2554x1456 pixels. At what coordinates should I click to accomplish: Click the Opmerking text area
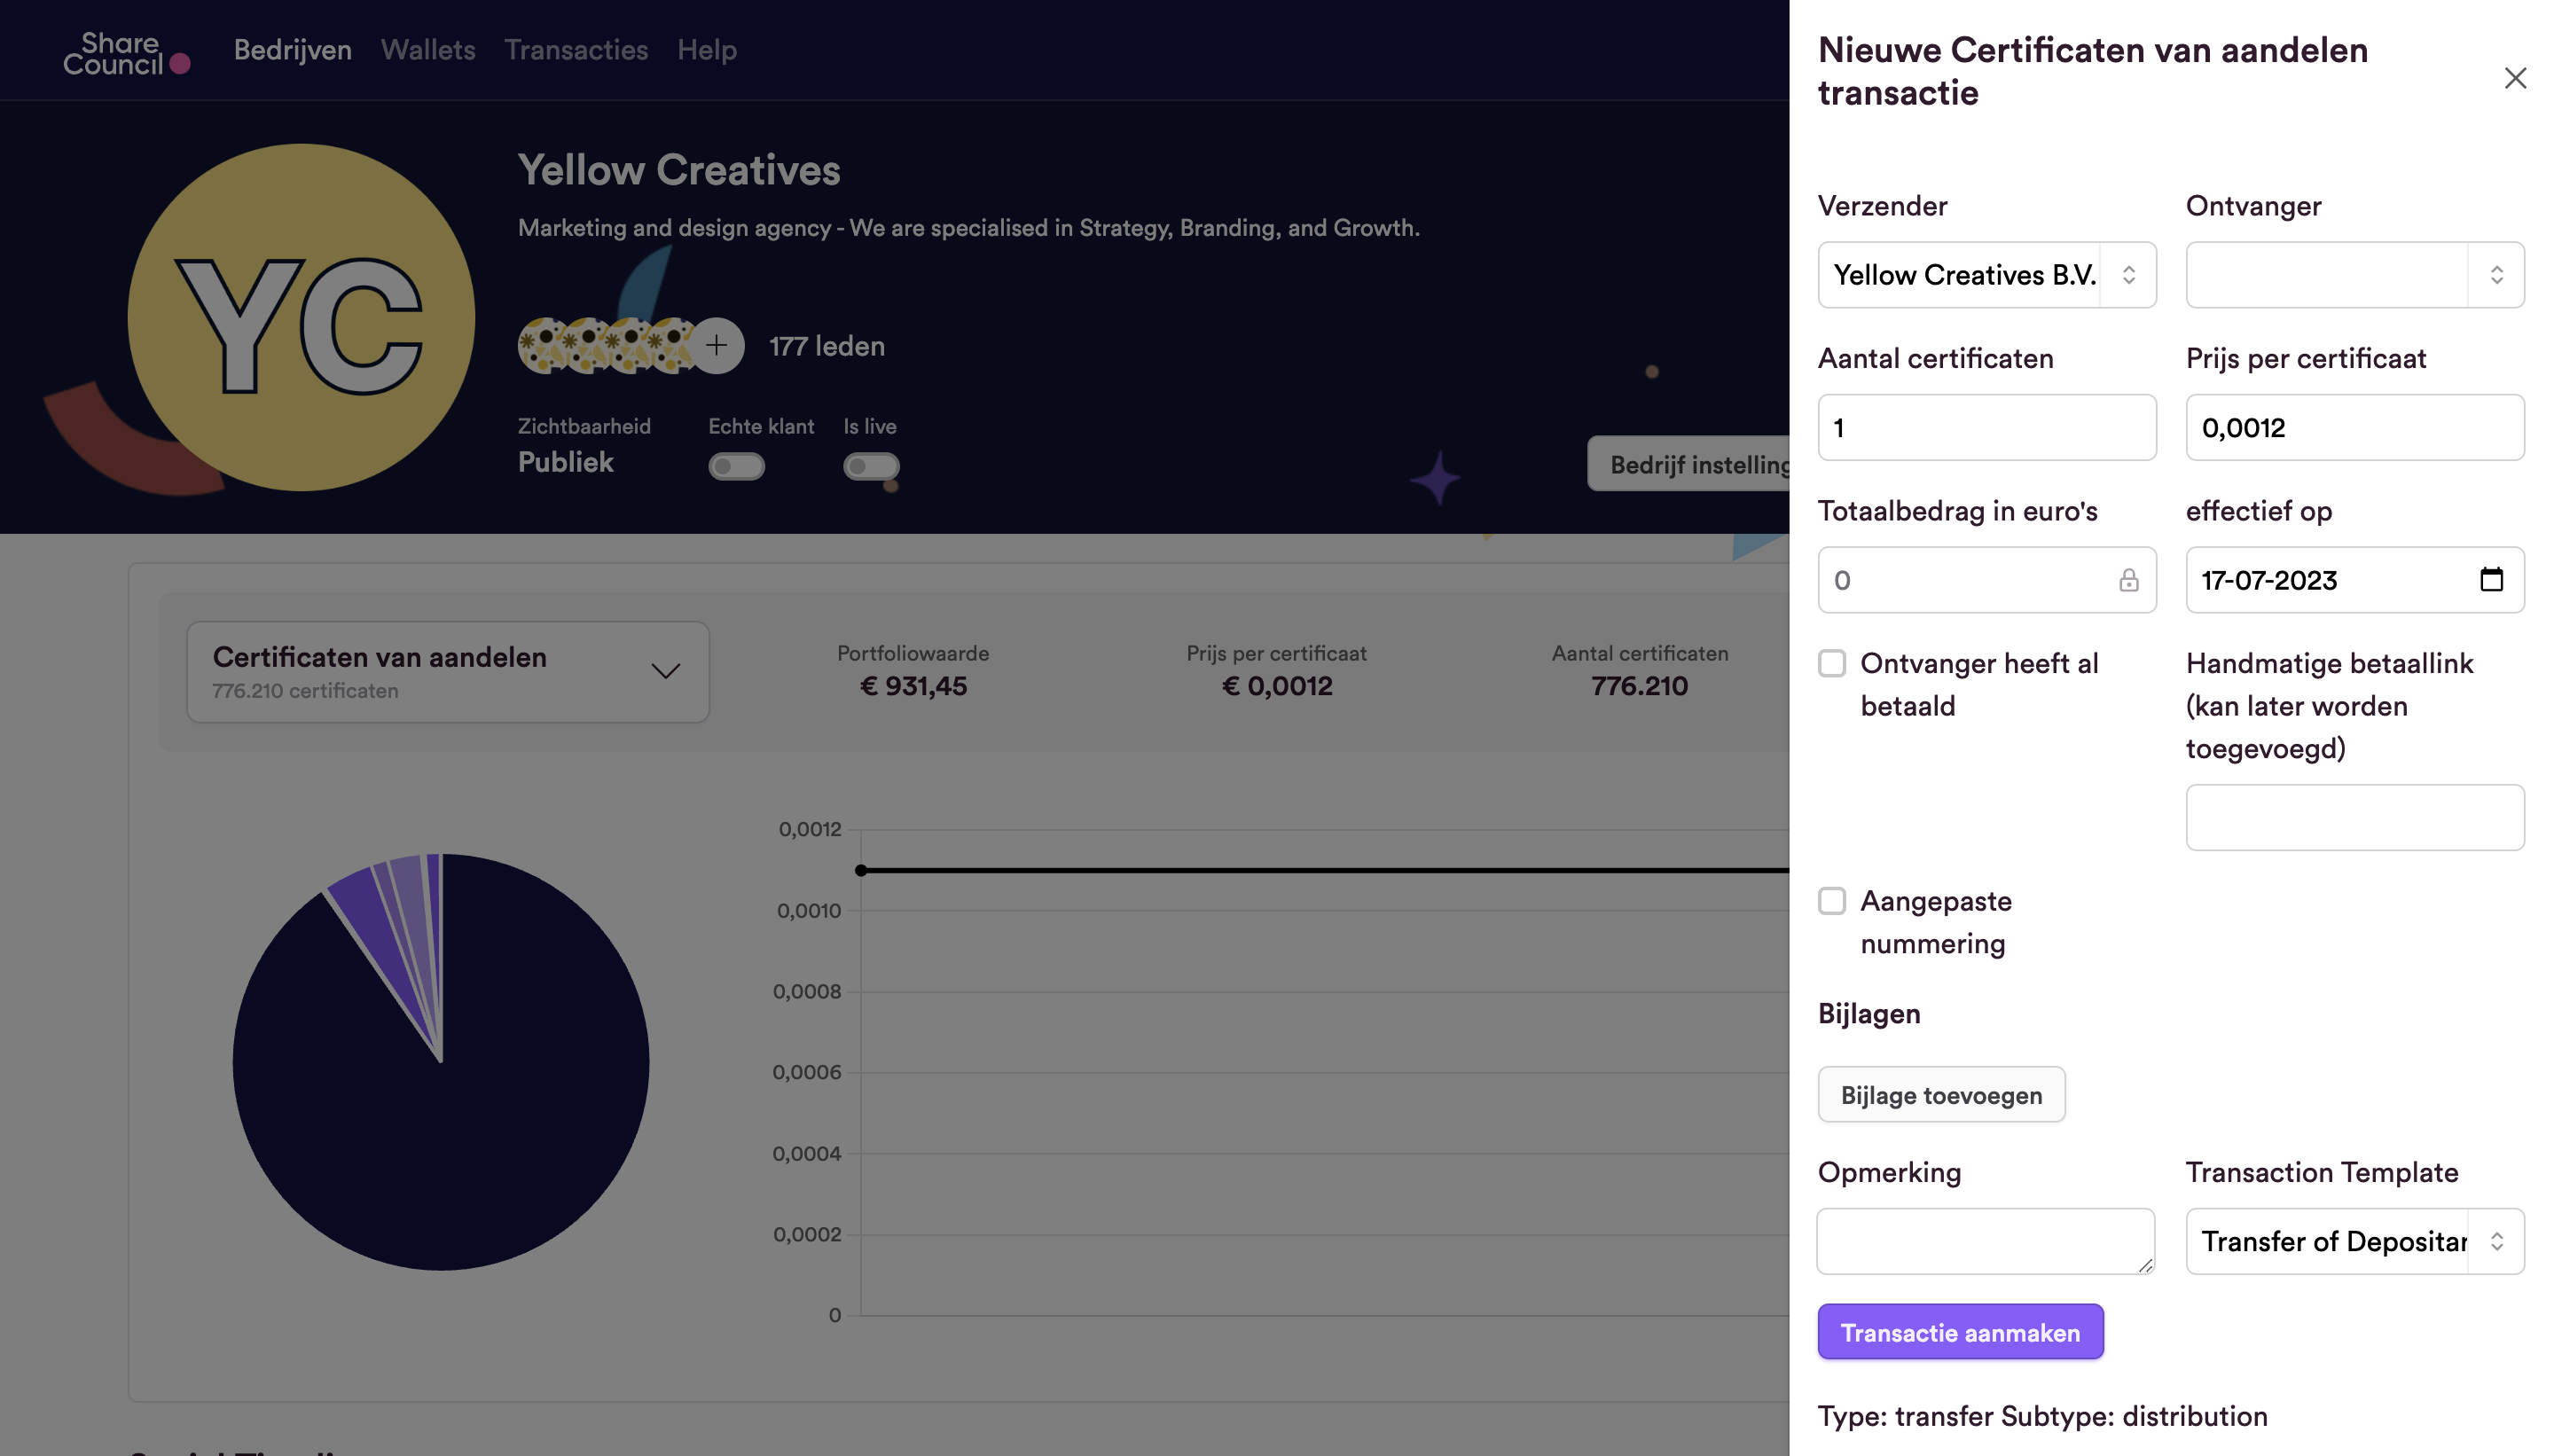[1986, 1241]
